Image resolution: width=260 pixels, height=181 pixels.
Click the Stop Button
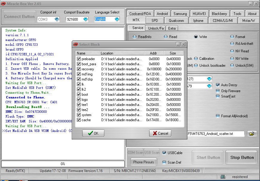tap(242, 157)
